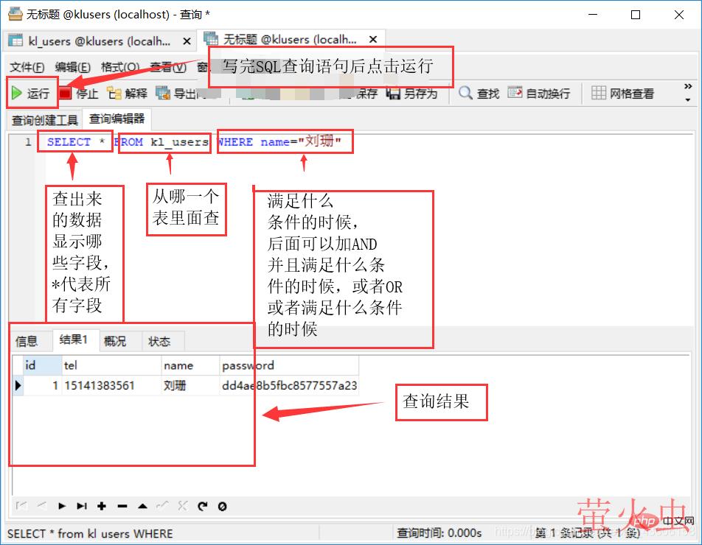Add a new record with the + icon
This screenshot has height=545, width=702.
102,506
